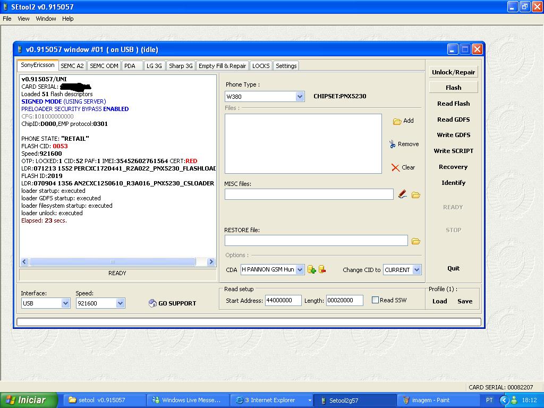The image size is (544, 408).
Task: Click the Read GDFS button
Action: (x=454, y=120)
